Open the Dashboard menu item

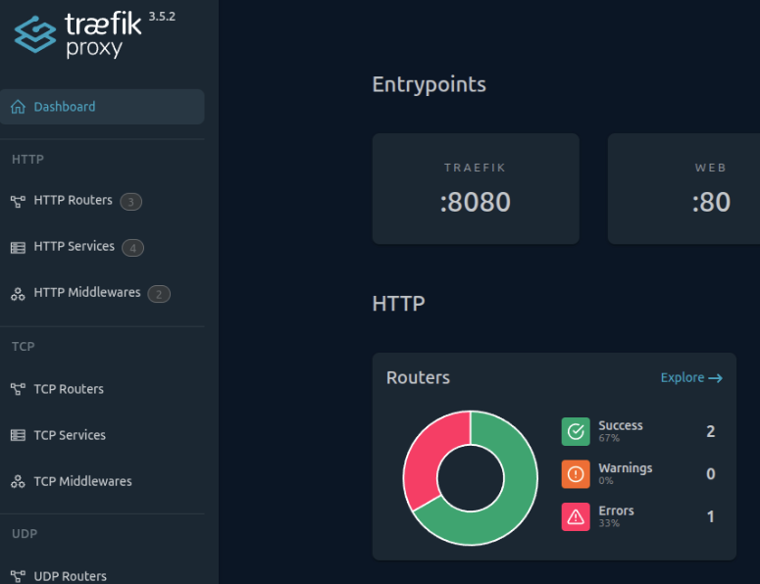pyautogui.click(x=102, y=107)
